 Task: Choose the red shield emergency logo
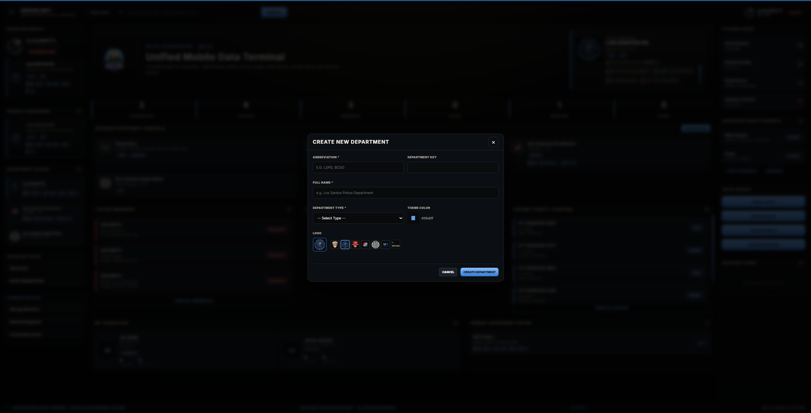(355, 245)
